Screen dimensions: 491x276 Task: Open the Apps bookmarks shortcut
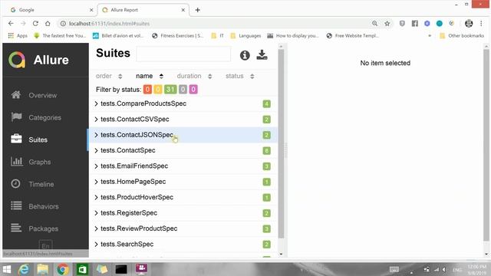(x=18, y=36)
